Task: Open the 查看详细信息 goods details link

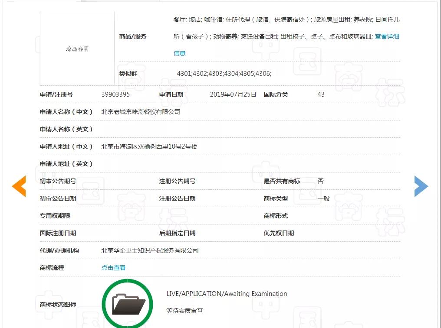Action: (387, 36)
